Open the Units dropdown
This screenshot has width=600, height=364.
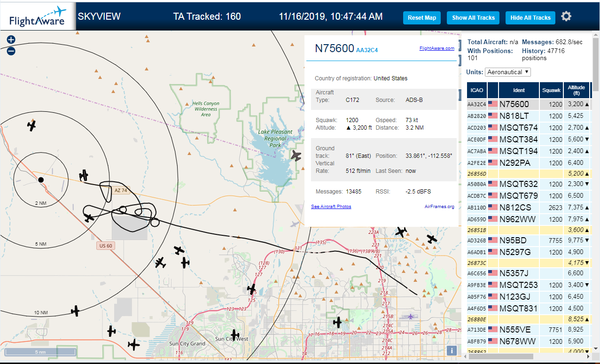(x=508, y=72)
